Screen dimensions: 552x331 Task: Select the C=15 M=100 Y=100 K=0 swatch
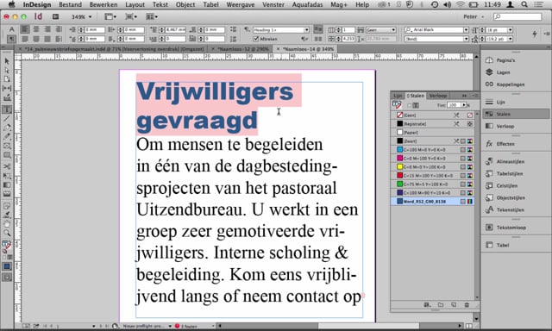pyautogui.click(x=432, y=176)
